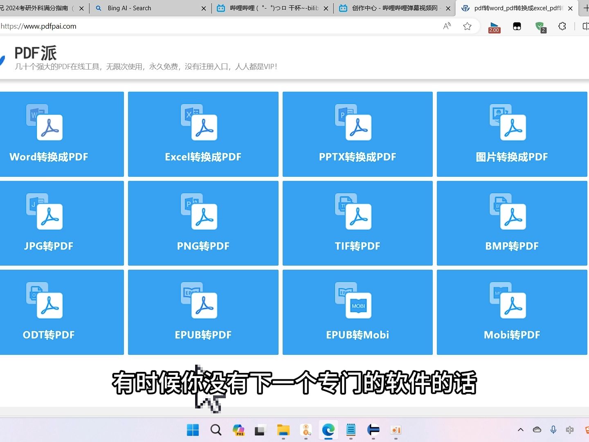Click the 图片转换成PDF label text
Screen dimensions: 589x442
[512, 157]
